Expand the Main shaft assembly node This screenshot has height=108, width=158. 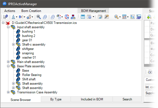click(x=8, y=62)
